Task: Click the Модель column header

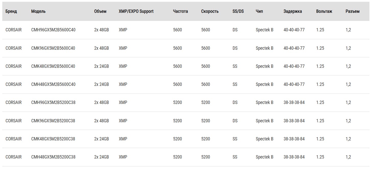Action: pos(38,11)
